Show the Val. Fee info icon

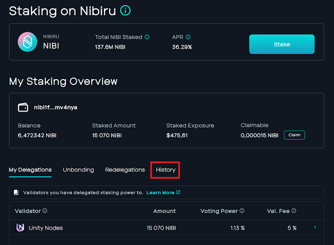[294, 211]
